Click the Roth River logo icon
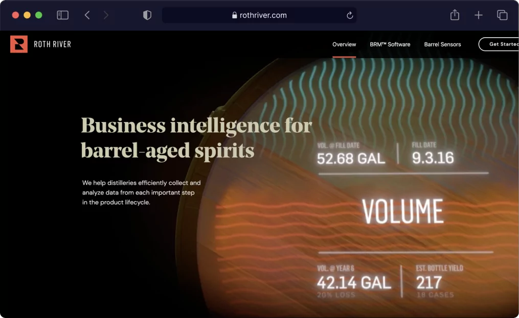The height and width of the screenshot is (318, 519). (19, 44)
